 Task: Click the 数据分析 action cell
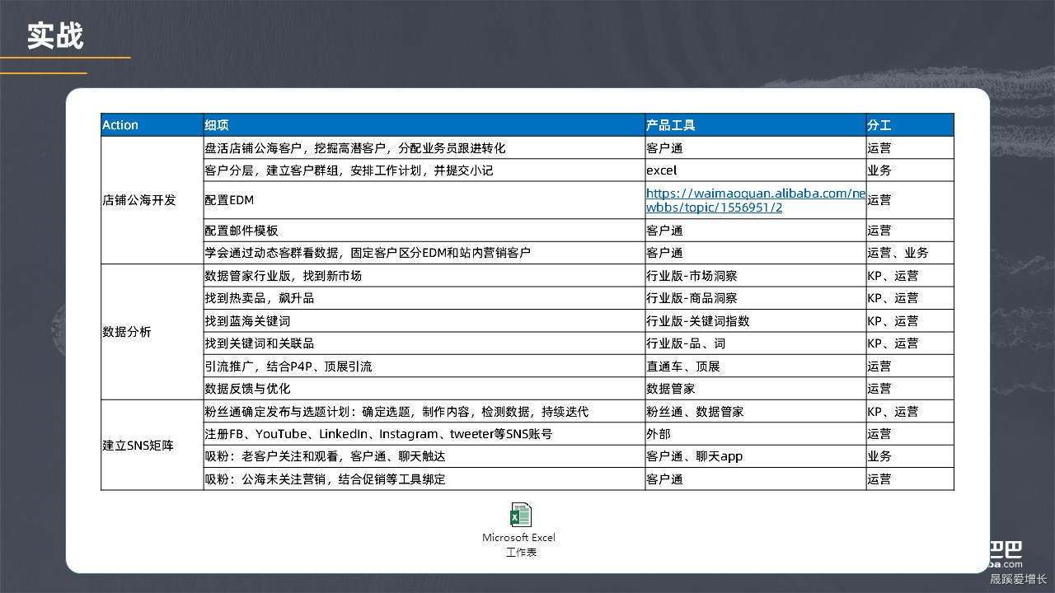tap(152, 332)
